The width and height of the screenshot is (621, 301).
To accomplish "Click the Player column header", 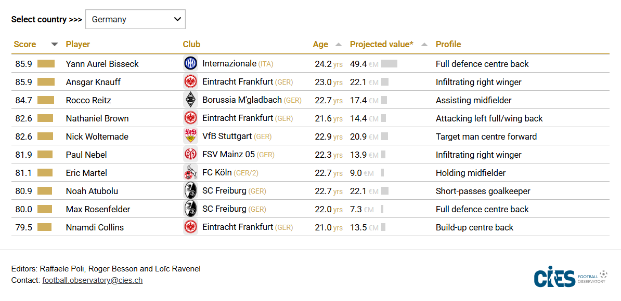I will (x=77, y=44).
